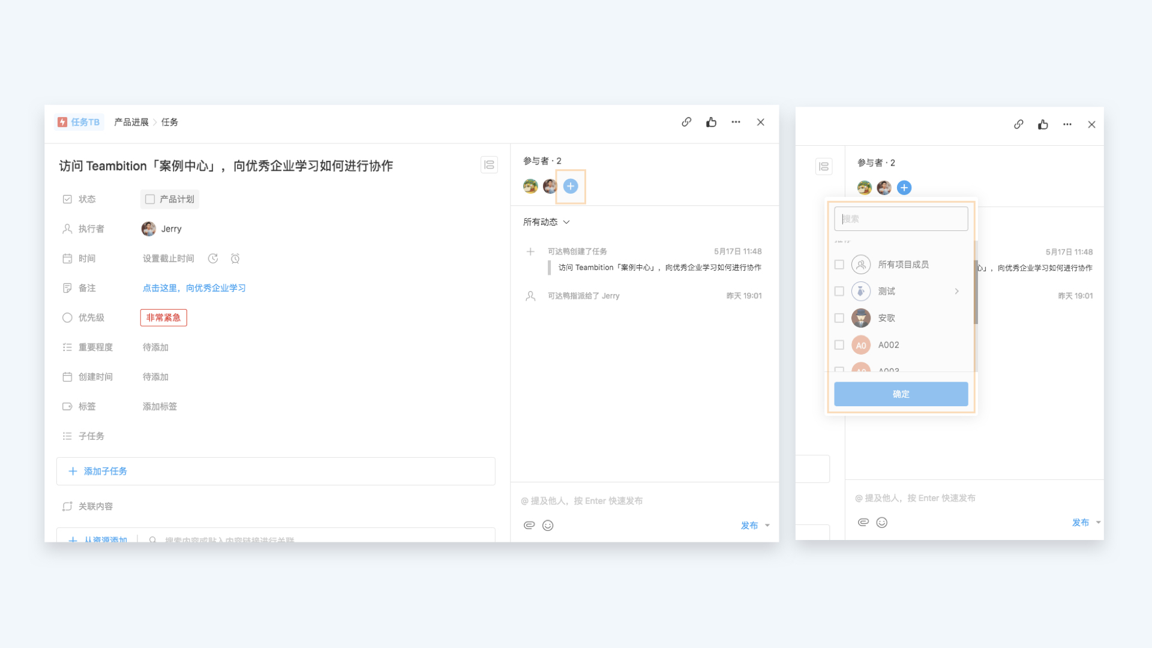Click thumbs-up icon in right window

point(1043,124)
